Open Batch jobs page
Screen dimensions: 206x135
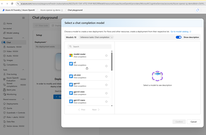point(11,90)
